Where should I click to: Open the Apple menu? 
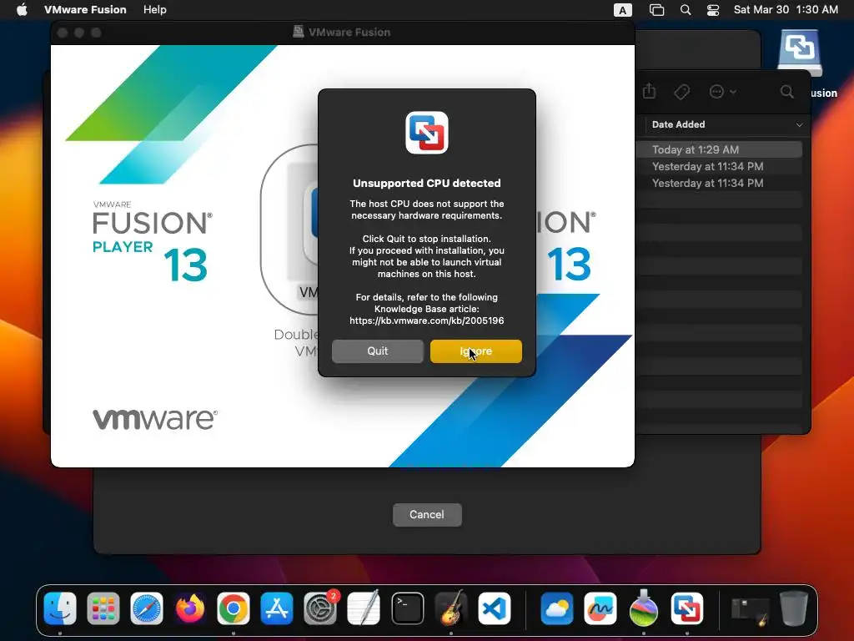click(x=22, y=10)
